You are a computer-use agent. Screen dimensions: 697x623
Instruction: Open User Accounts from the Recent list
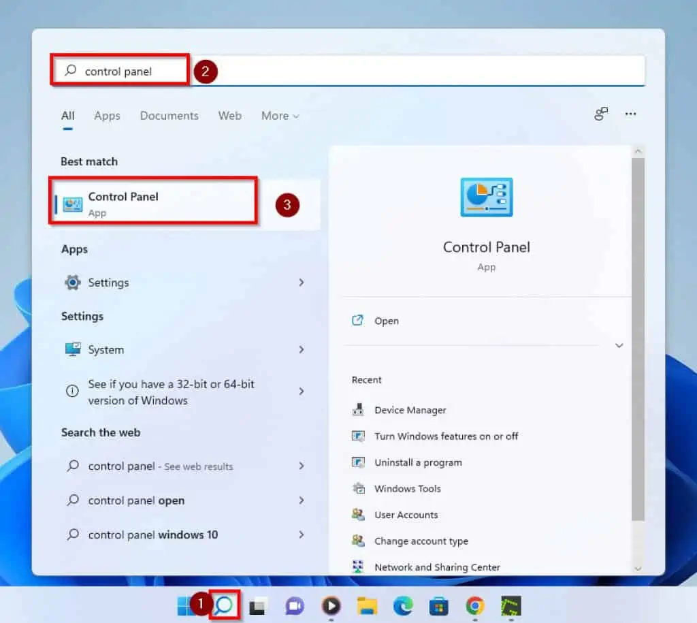[406, 515]
